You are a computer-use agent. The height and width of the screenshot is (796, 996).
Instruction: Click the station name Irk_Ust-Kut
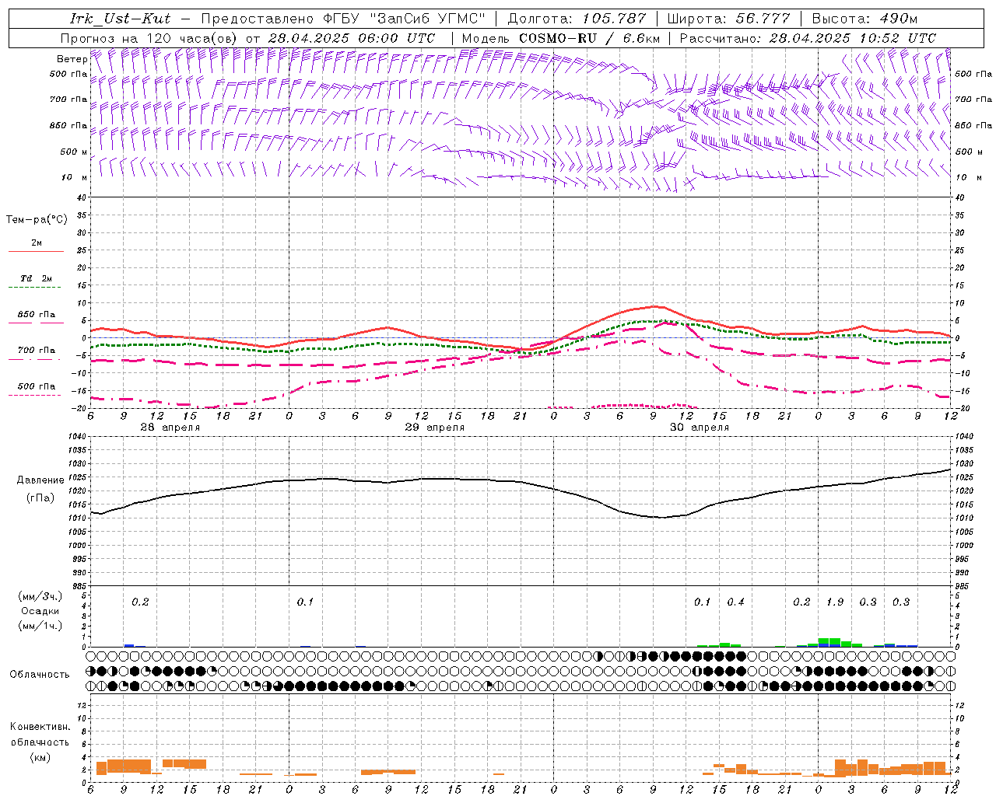[x=120, y=19]
